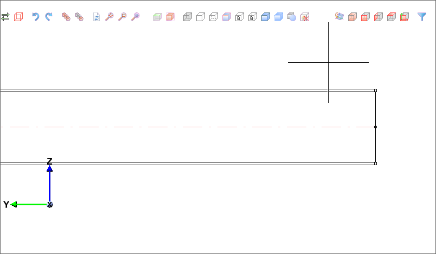Zoom to fit using the red-arrows magnifier
This screenshot has height=254, width=436.
[x=110, y=17]
